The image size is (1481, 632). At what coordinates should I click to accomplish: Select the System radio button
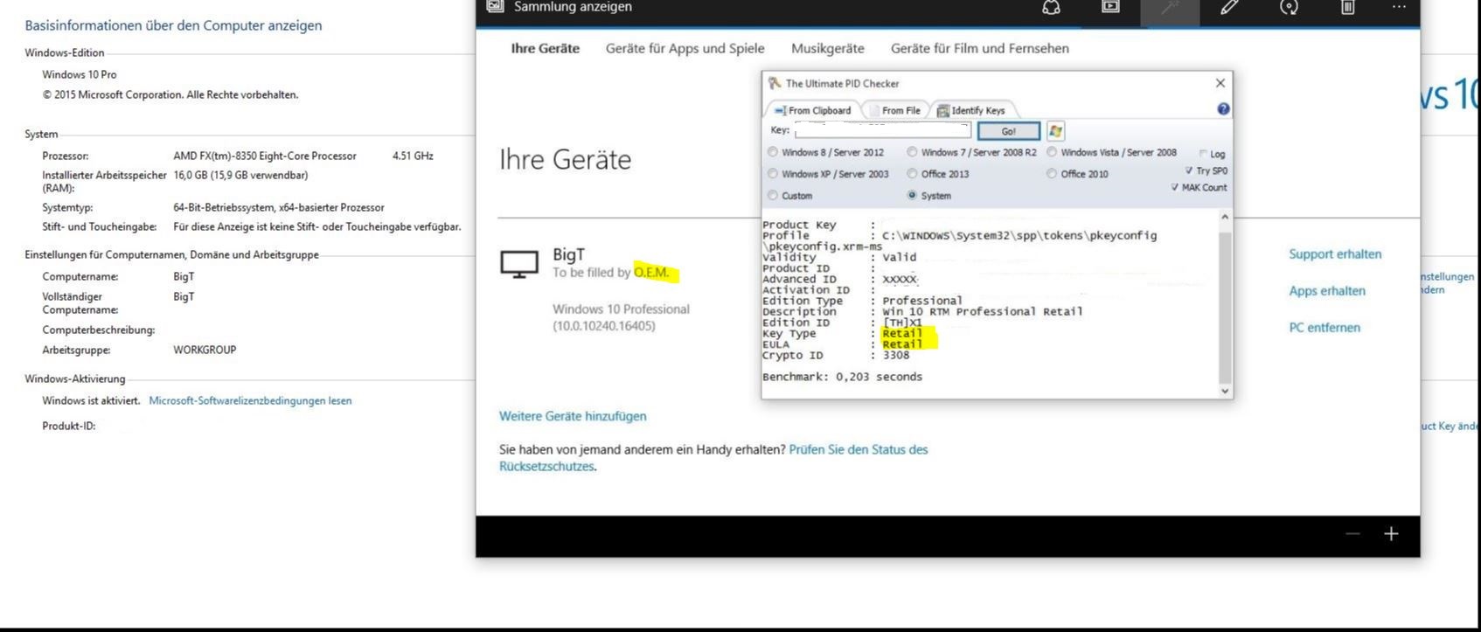click(912, 196)
